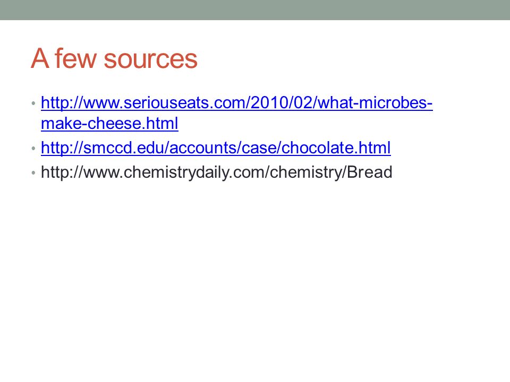This screenshot has width=510, height=382.
Task: Click the gray header bar at top
Action: coord(255,10)
